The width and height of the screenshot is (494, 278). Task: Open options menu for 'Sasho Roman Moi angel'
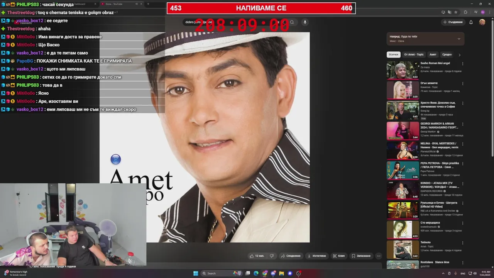coord(462,64)
